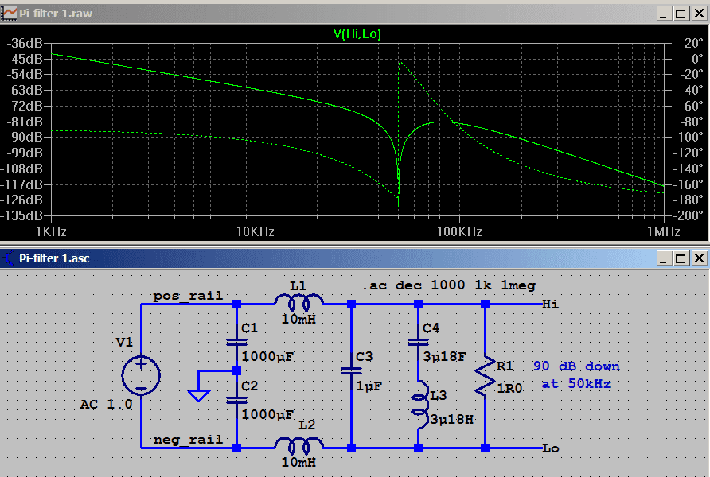Click the pos_rail net label
This screenshot has width=710, height=477.
pyautogui.click(x=188, y=296)
